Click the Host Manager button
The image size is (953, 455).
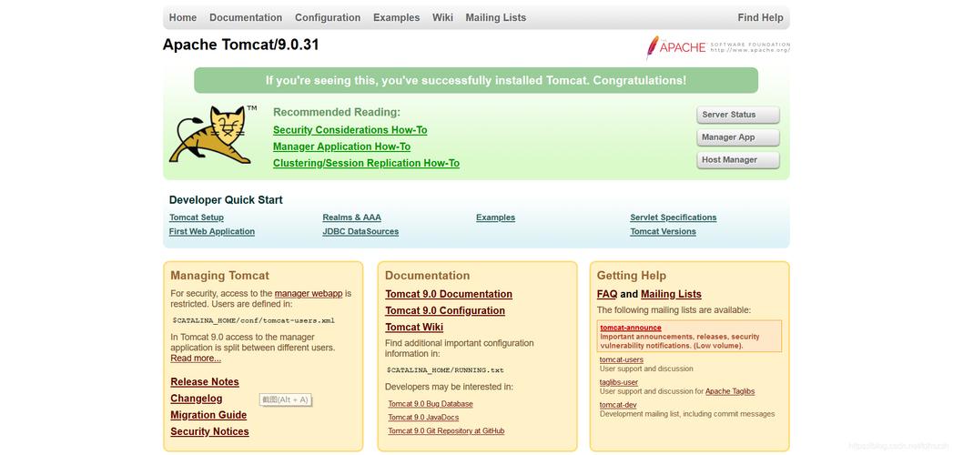pyautogui.click(x=738, y=160)
